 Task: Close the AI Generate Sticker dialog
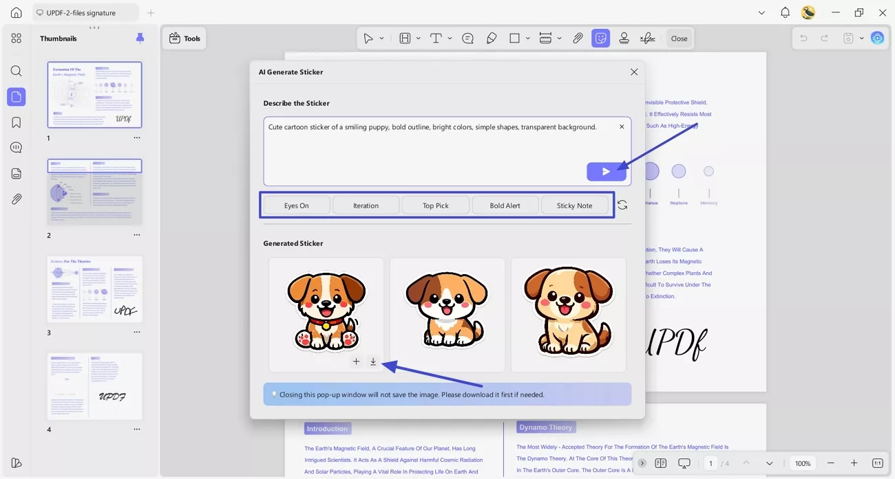click(634, 71)
